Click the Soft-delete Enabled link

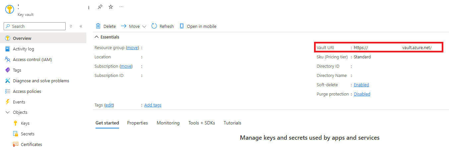point(361,85)
